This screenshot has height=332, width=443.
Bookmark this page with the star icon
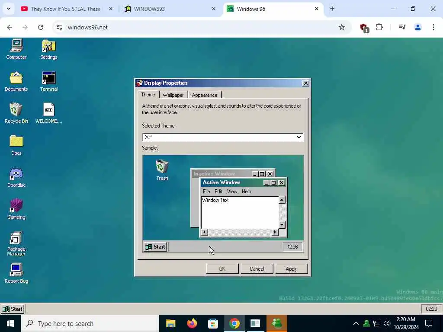point(342,27)
